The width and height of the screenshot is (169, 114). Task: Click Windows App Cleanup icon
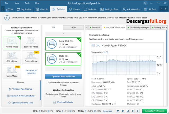(x=10, y=89)
